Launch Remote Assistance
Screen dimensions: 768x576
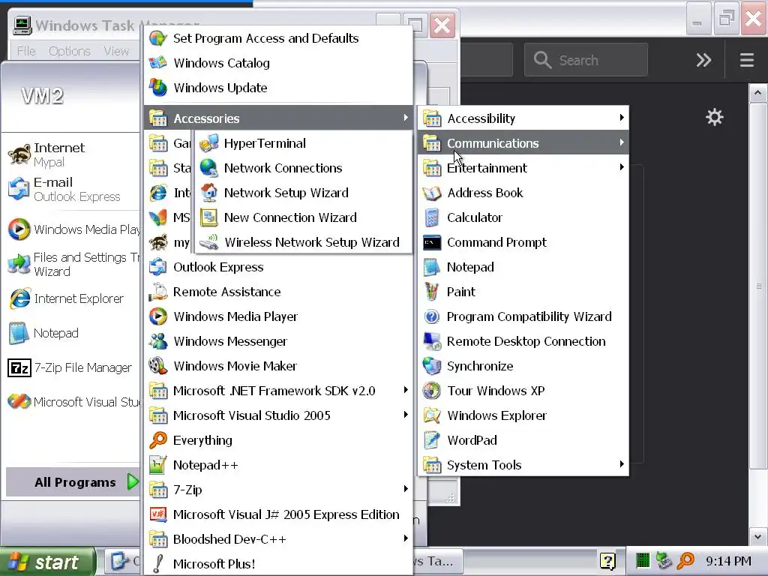(x=278, y=292)
